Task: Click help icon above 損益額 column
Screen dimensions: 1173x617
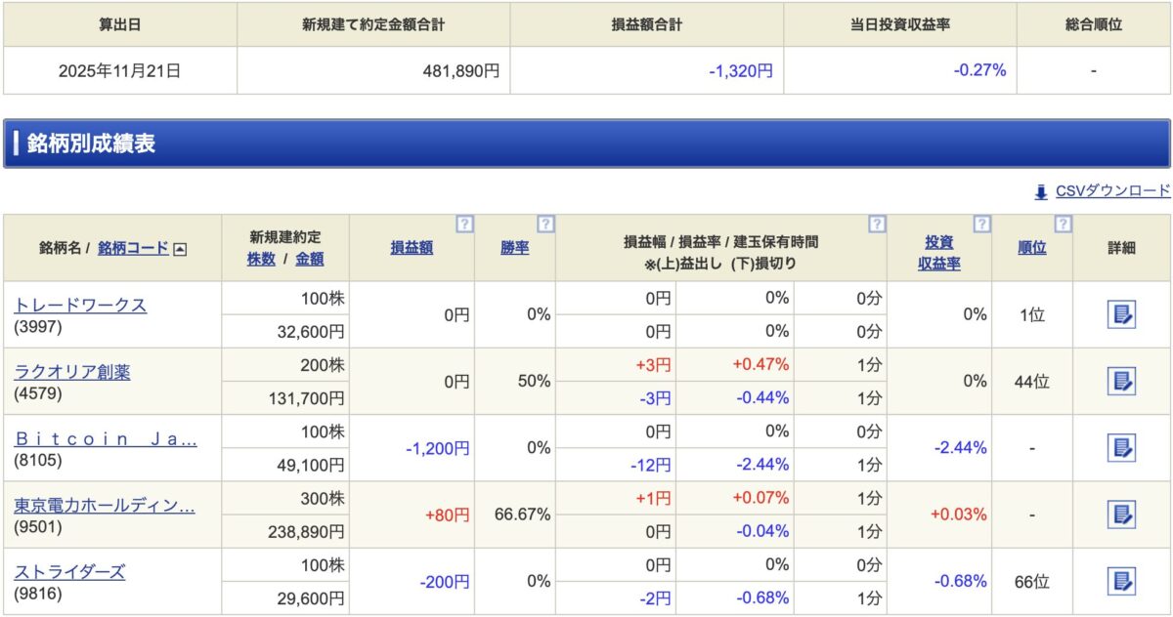Action: 464,225
